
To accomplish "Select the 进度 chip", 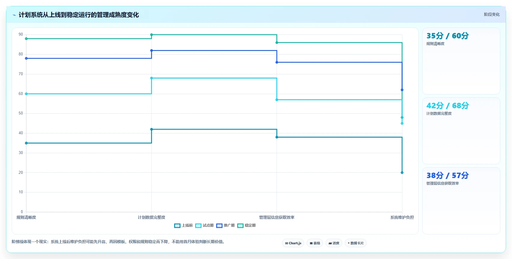I will coord(334,243).
